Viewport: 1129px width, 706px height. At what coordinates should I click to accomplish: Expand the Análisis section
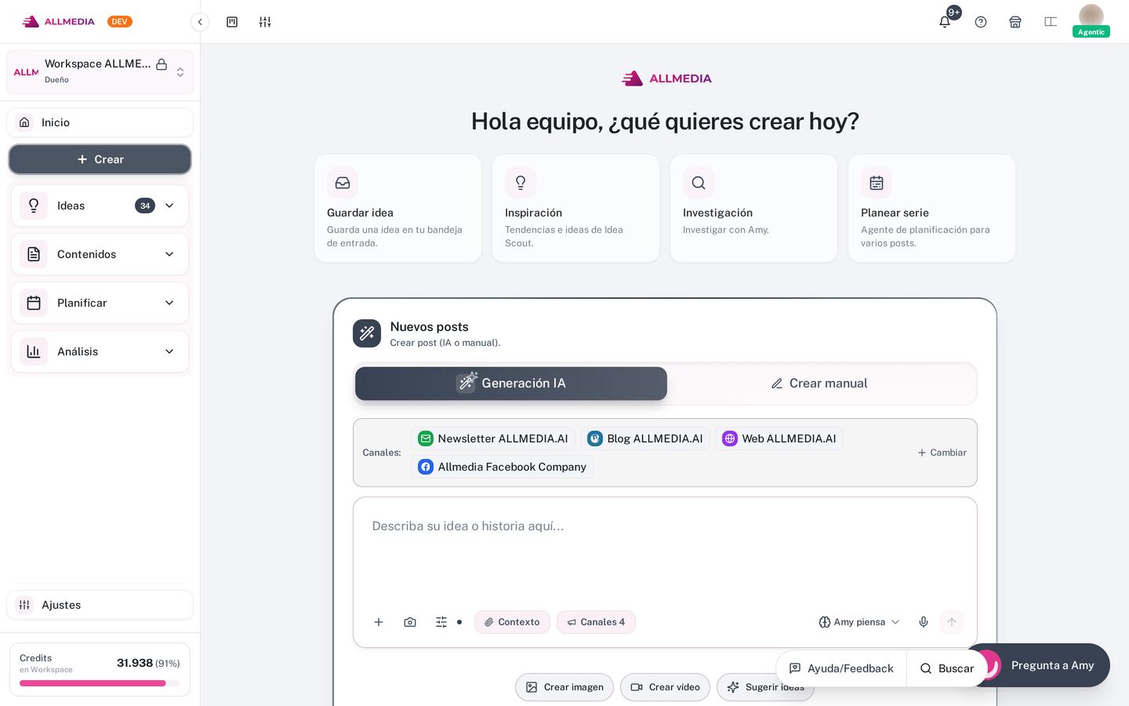pos(100,351)
